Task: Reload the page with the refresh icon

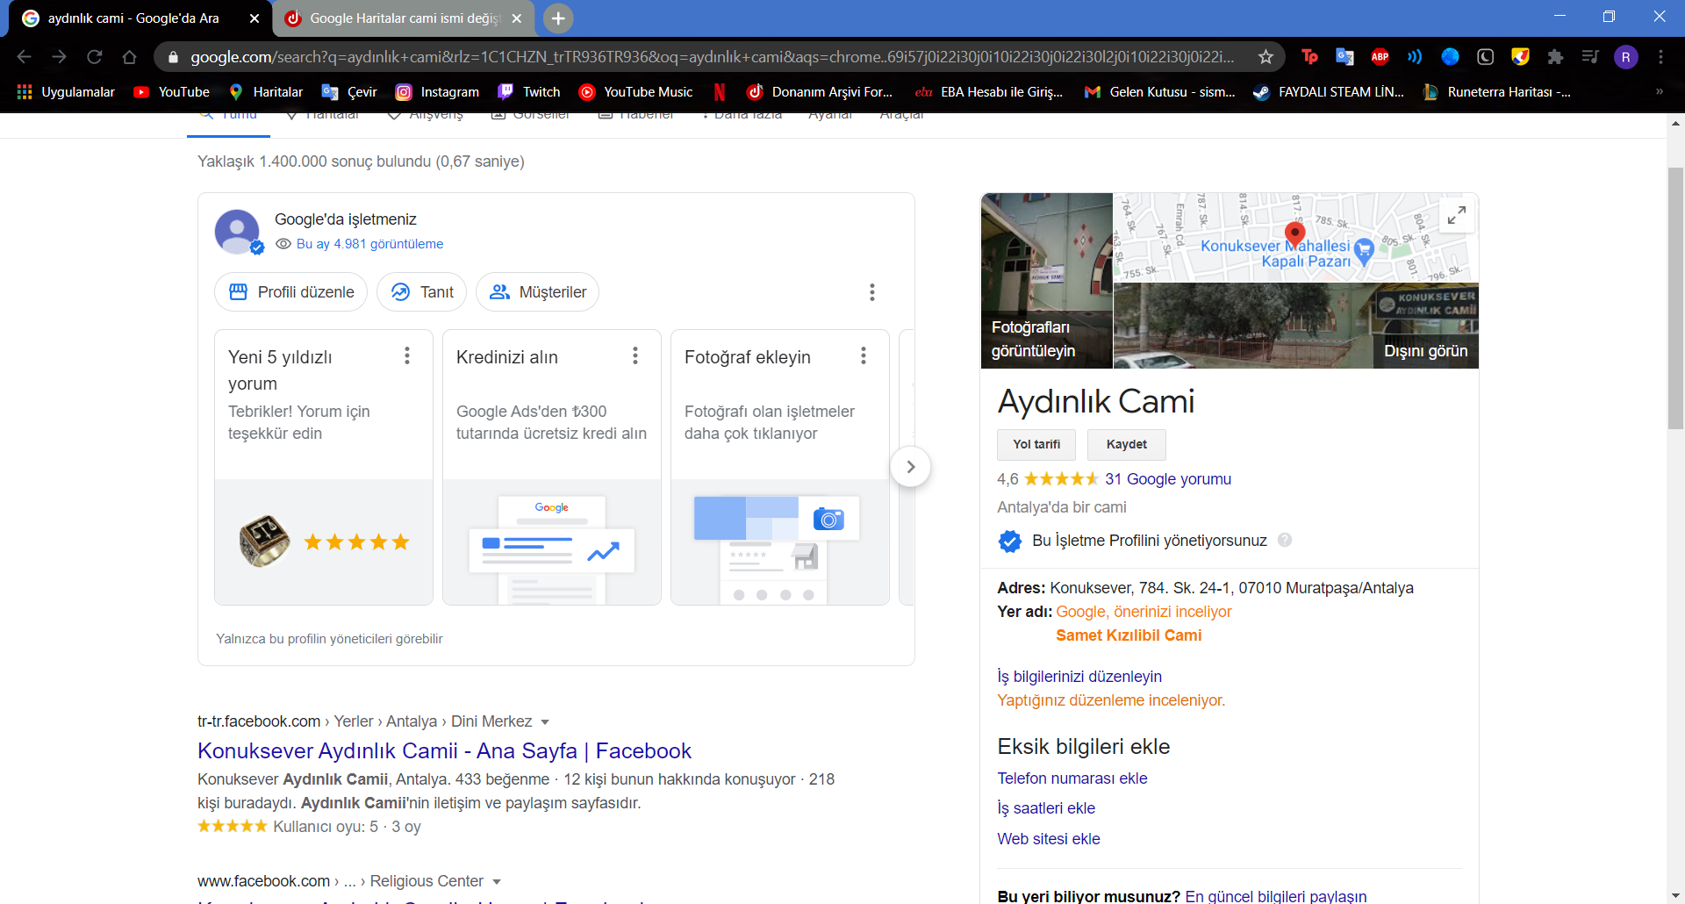Action: pos(95,57)
